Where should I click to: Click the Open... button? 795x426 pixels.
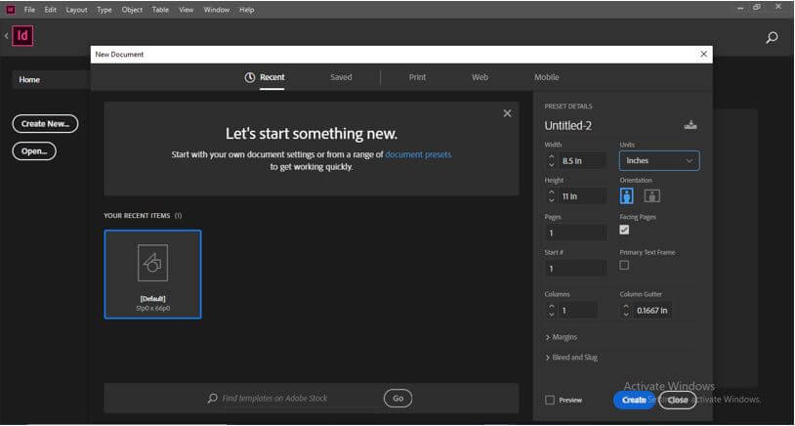[x=34, y=151]
